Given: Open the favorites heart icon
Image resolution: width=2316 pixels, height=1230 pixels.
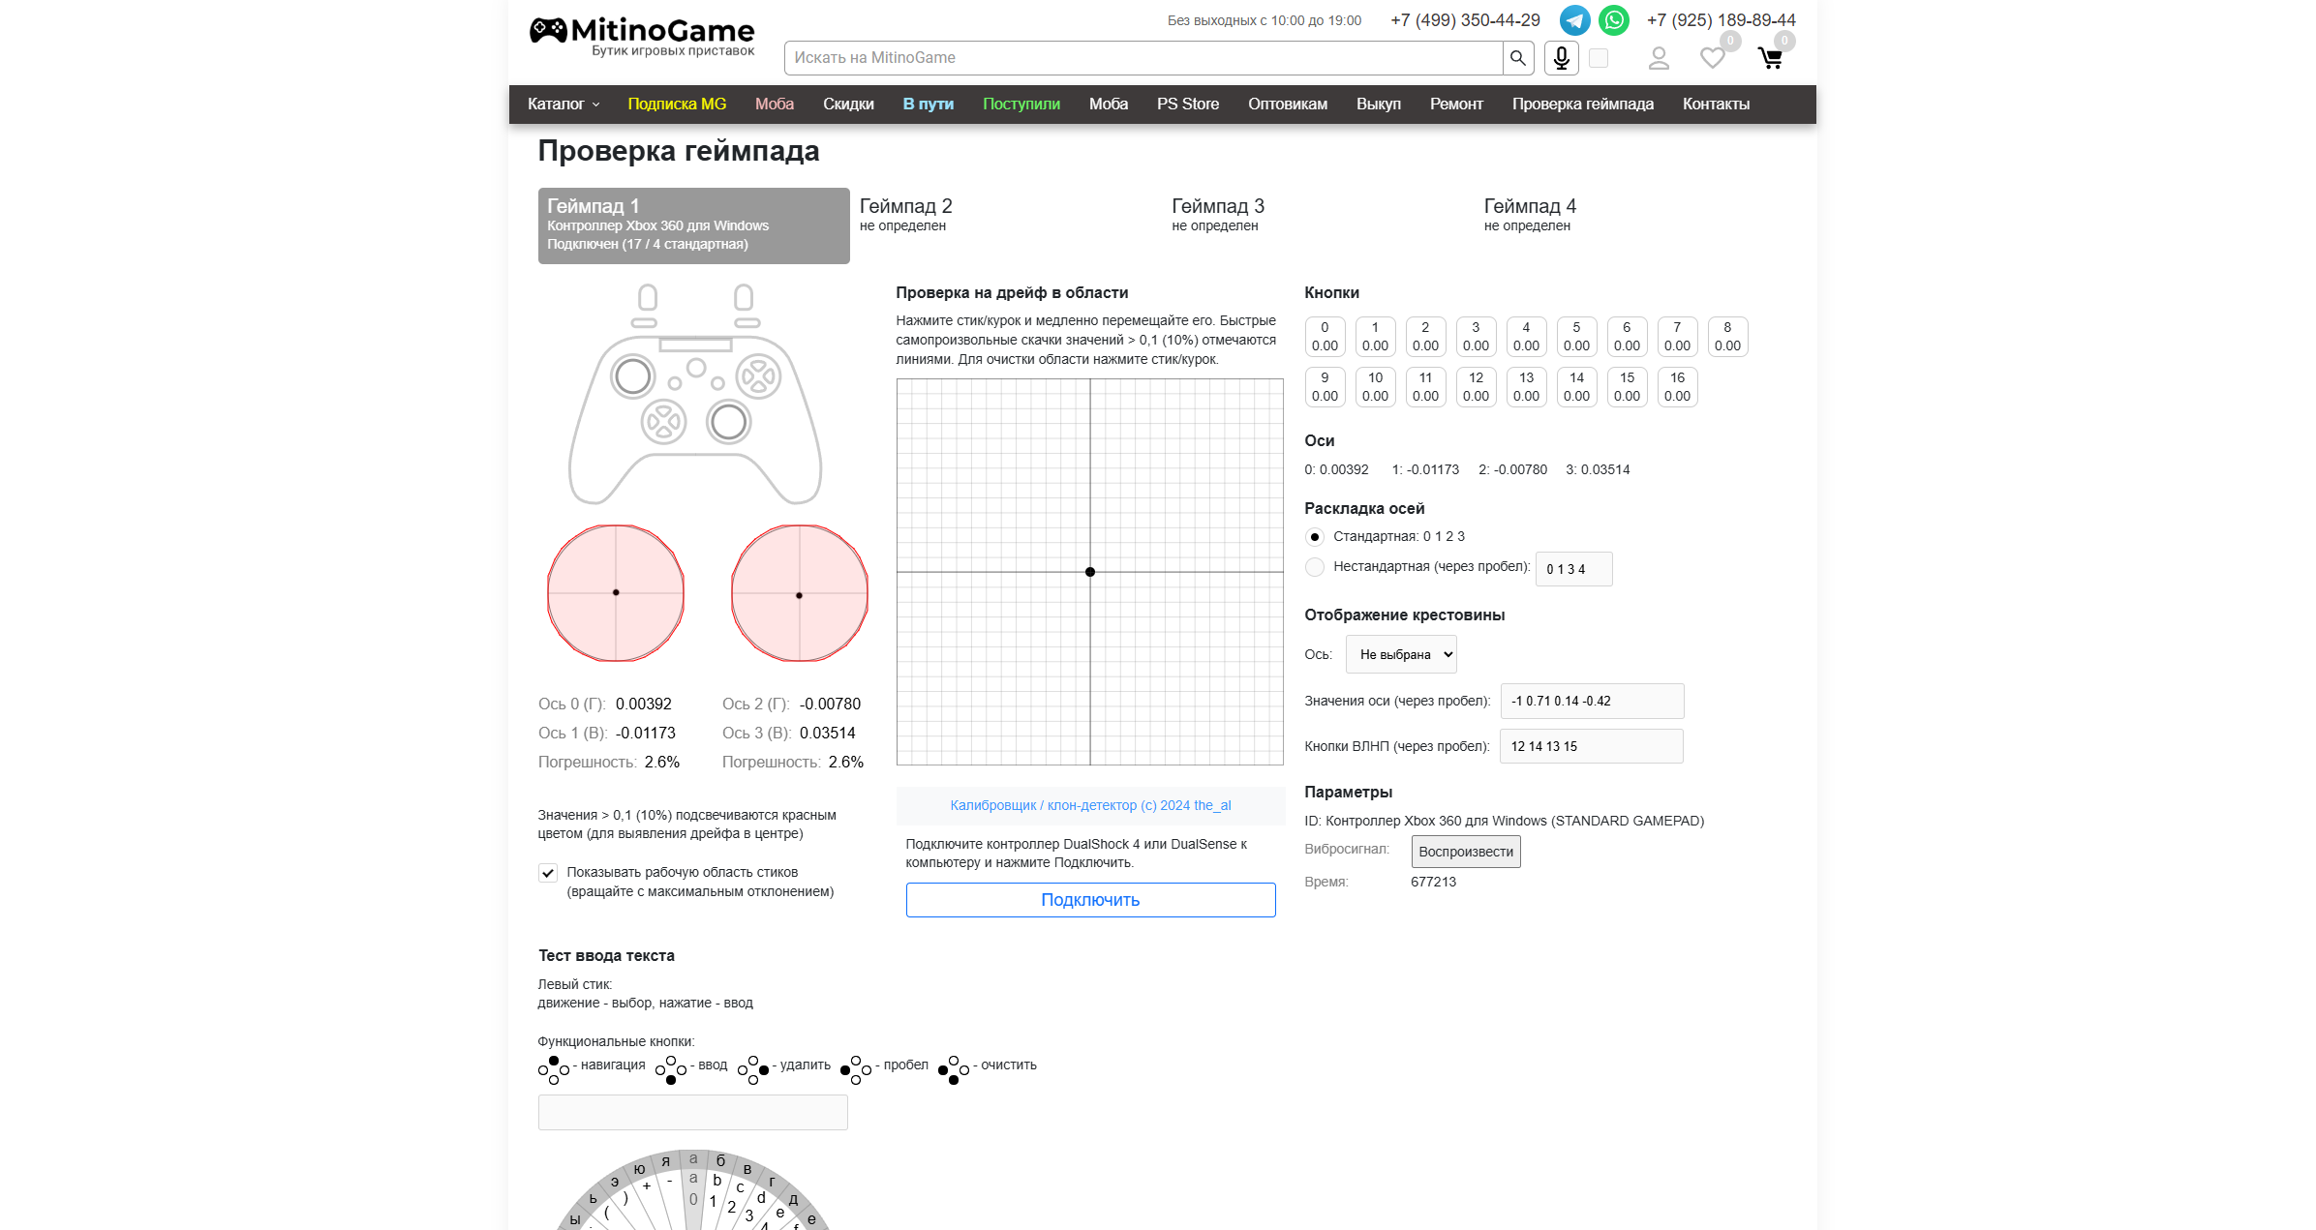Looking at the screenshot, I should coord(1713,59).
